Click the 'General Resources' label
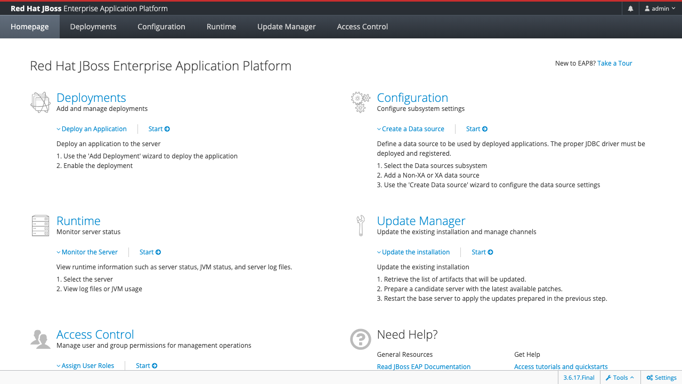The width and height of the screenshot is (682, 384). [x=404, y=355]
